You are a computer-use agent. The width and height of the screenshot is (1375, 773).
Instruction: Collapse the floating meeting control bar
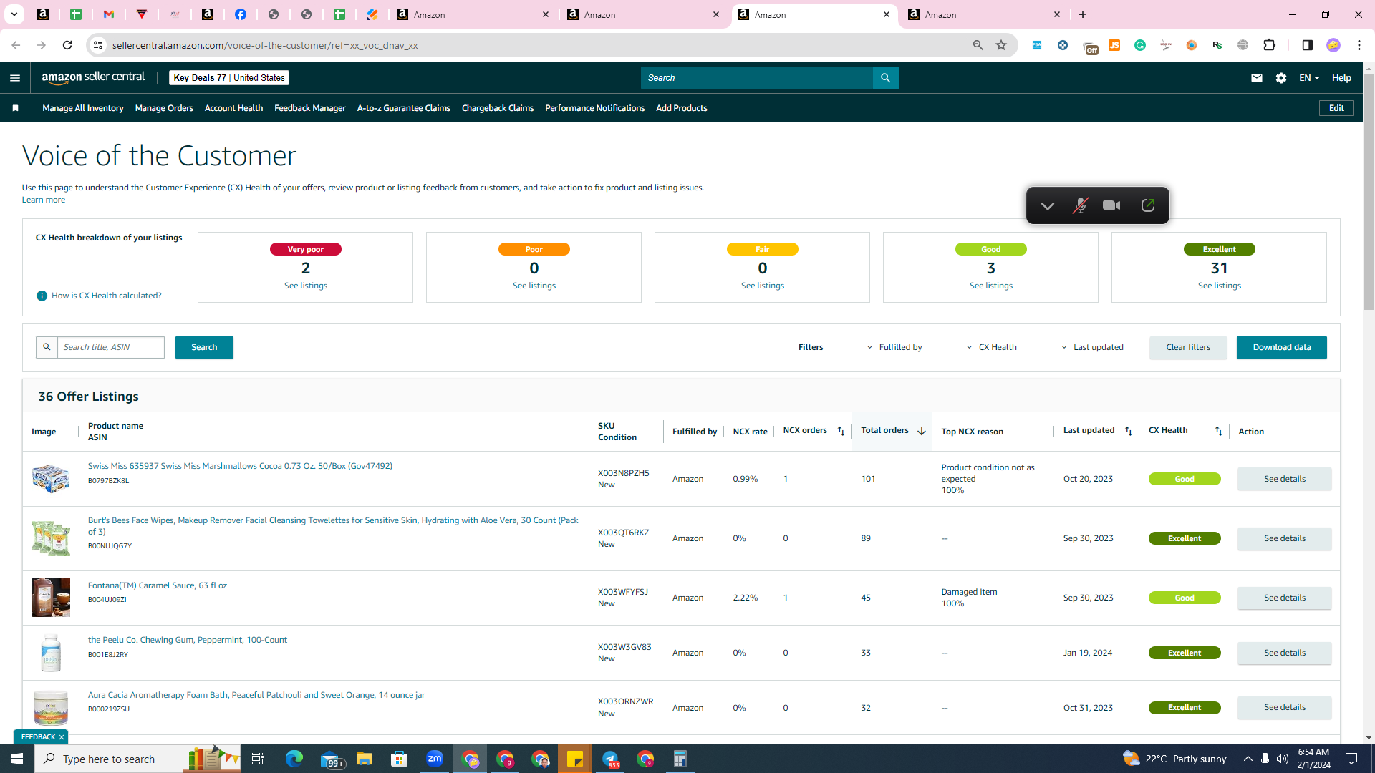click(1047, 206)
